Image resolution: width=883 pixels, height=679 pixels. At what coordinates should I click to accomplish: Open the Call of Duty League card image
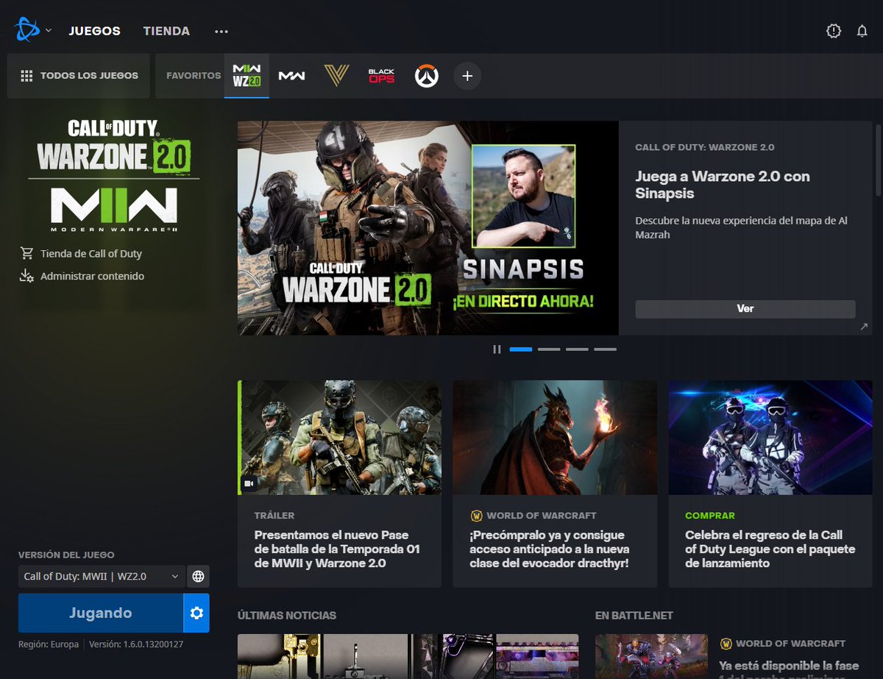[x=770, y=438]
